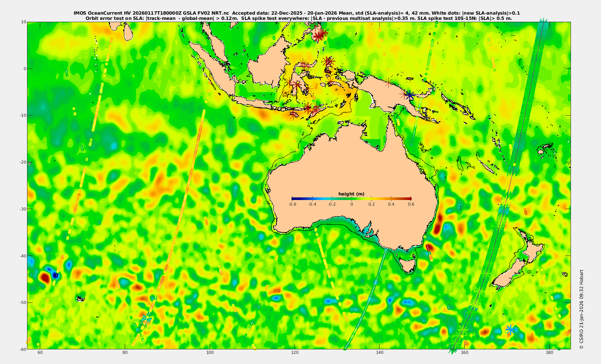Image resolution: width=601 pixels, height=364 pixels.
Task: Click the Sri Lanka landmass
Action: [128, 33]
